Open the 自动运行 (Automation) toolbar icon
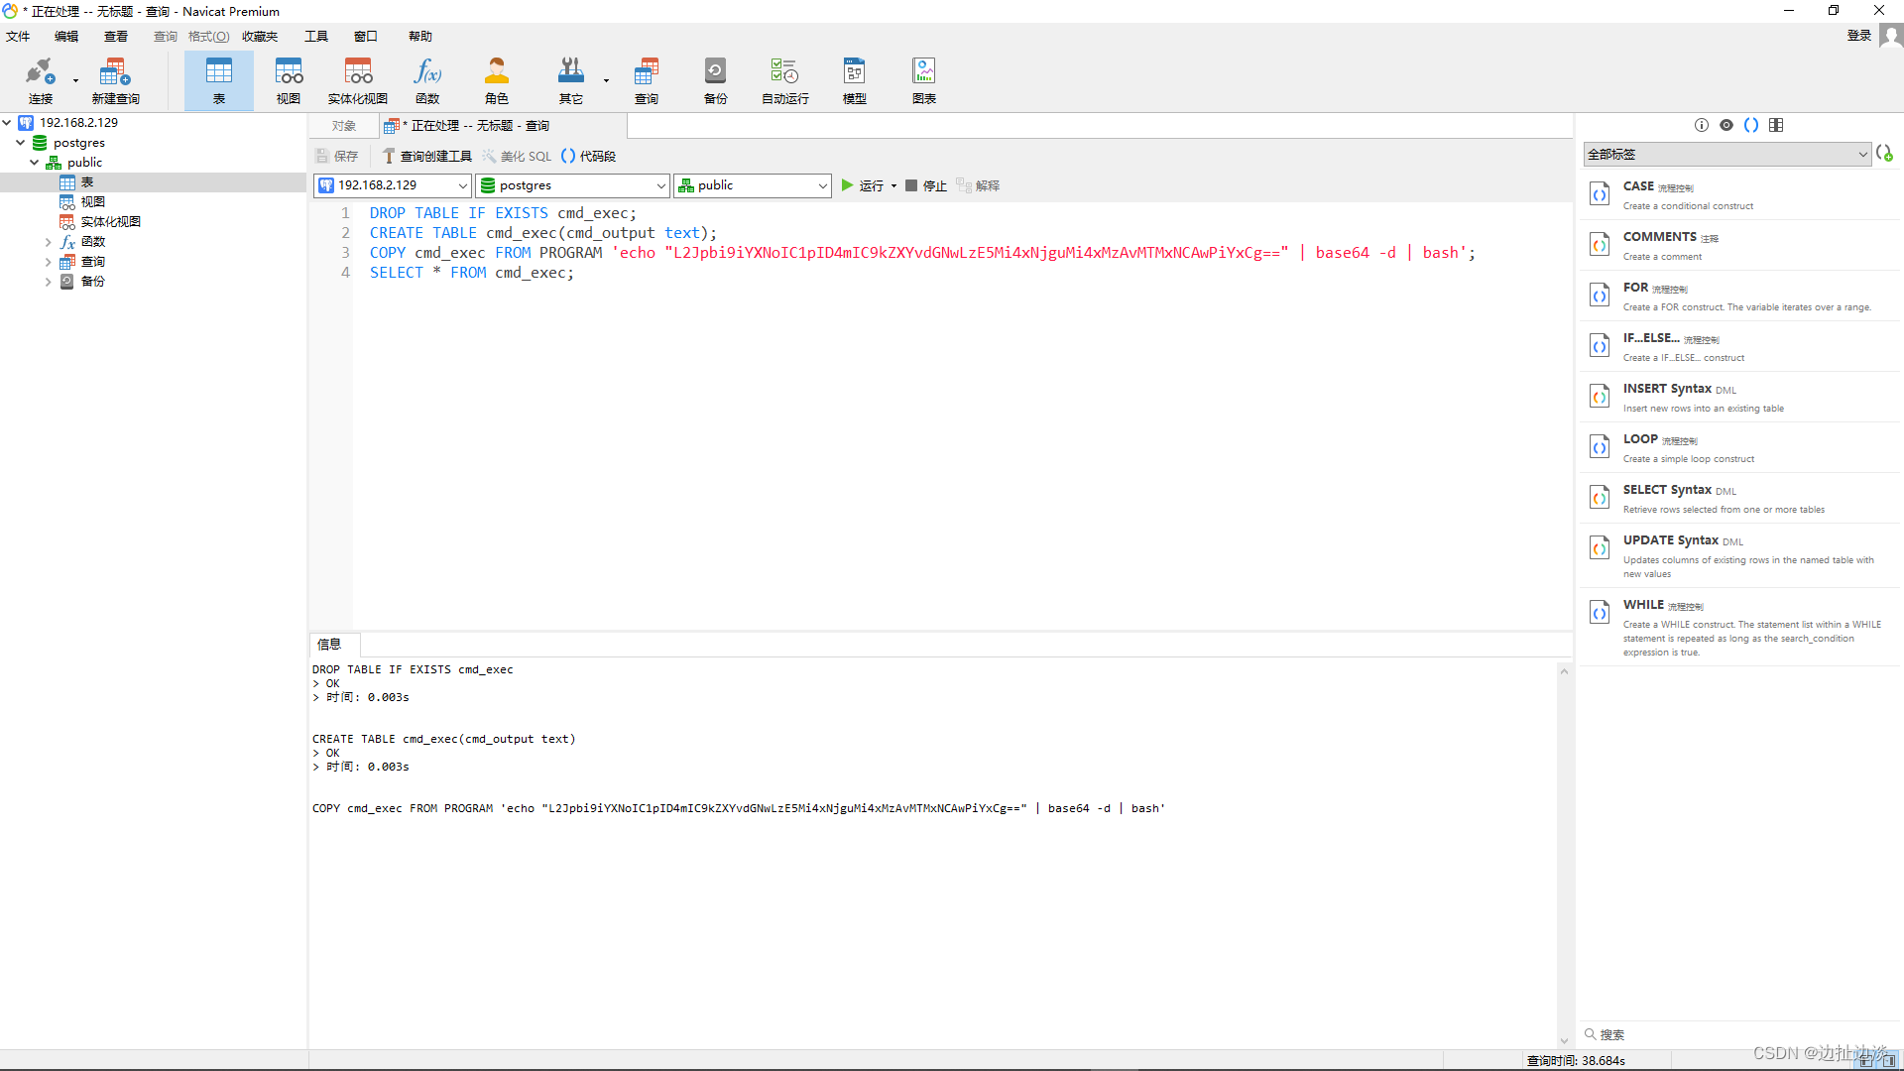1904x1071 pixels. (x=783, y=79)
